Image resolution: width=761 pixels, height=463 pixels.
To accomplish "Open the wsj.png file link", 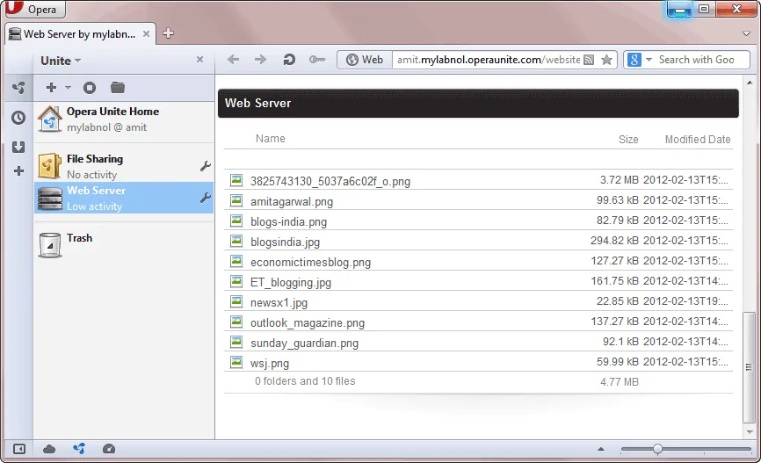I will (x=269, y=363).
